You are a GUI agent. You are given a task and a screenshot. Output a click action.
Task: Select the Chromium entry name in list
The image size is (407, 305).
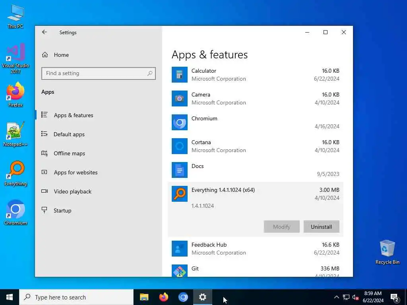pyautogui.click(x=204, y=118)
